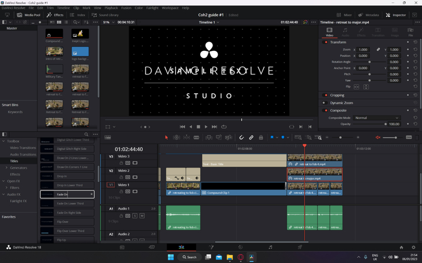Image resolution: width=422 pixels, height=263 pixels.
Task: Select the Trim Edit Mode tool
Action: (177, 137)
